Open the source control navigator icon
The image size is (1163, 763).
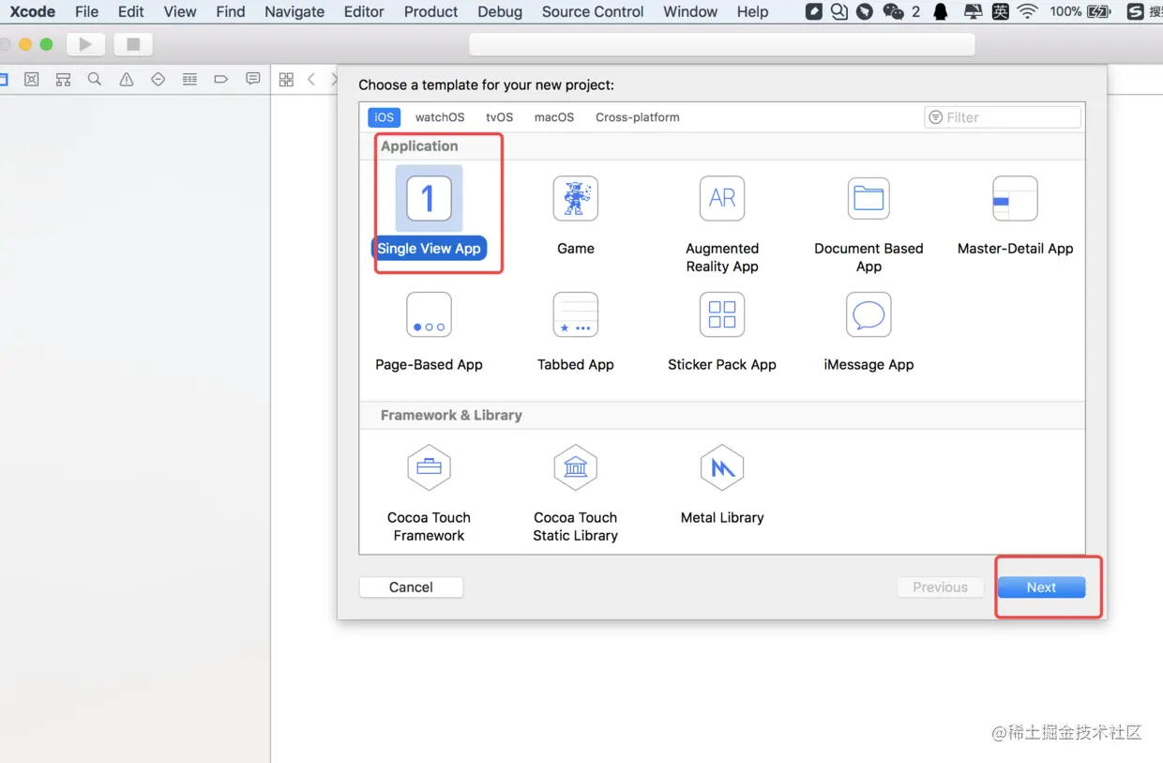tap(31, 80)
